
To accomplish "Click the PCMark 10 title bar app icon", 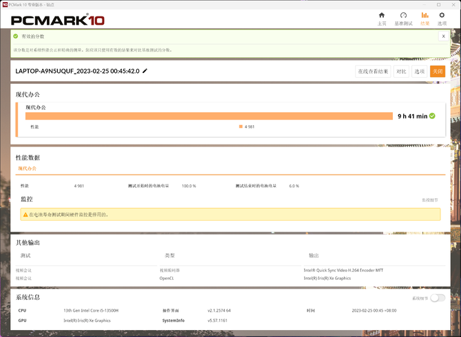I will pos(5,4).
